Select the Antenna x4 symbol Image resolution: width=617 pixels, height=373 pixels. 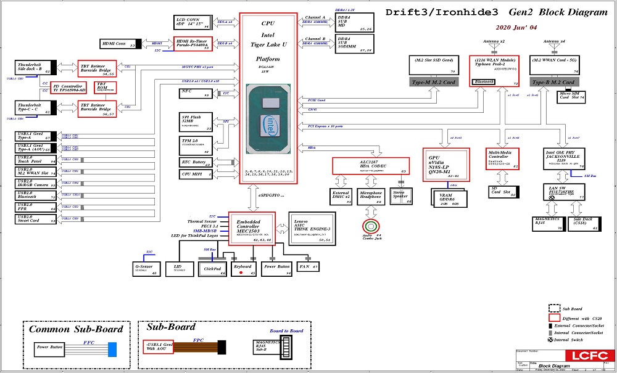pos(555,48)
